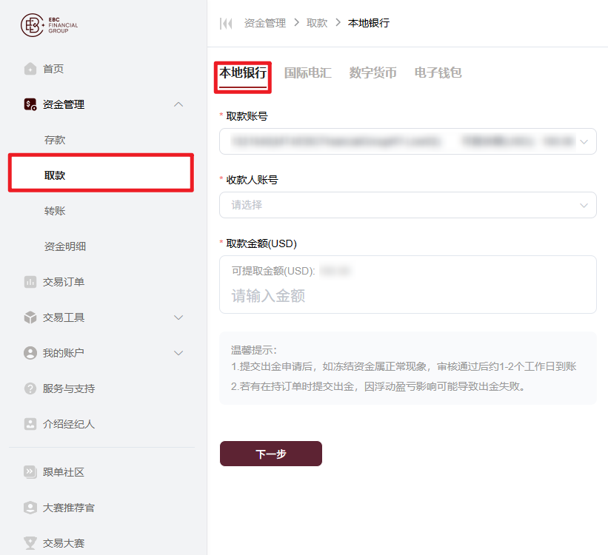This screenshot has height=555, width=608.
Task: Click the 我的账户 person icon
Action: 30,353
